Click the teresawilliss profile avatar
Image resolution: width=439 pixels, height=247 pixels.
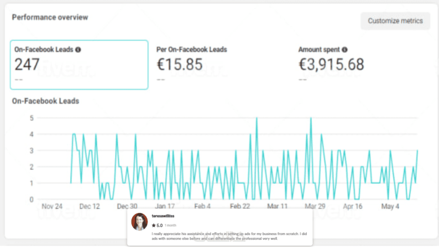(x=139, y=222)
